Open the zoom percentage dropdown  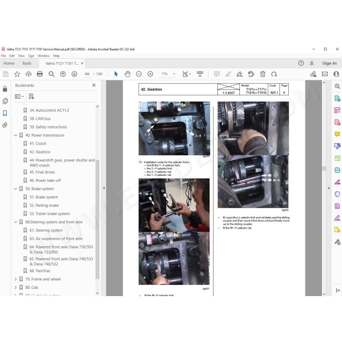(174, 74)
